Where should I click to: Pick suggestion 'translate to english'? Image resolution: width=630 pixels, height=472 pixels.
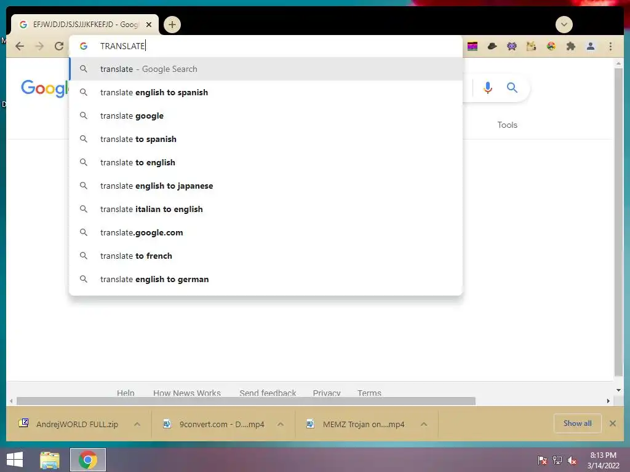pyautogui.click(x=266, y=162)
